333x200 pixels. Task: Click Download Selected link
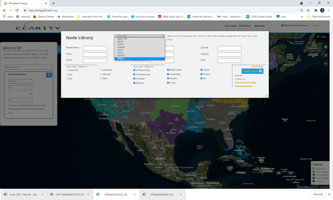pos(243,86)
